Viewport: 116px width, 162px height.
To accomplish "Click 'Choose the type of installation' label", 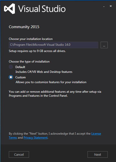I will click(29, 62).
